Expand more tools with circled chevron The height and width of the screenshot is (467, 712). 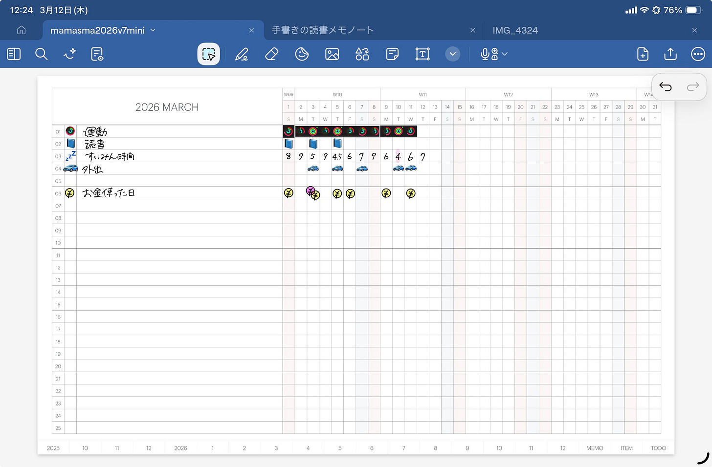pyautogui.click(x=453, y=54)
